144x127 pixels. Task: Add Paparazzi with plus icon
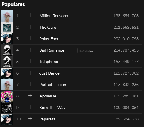30,119
